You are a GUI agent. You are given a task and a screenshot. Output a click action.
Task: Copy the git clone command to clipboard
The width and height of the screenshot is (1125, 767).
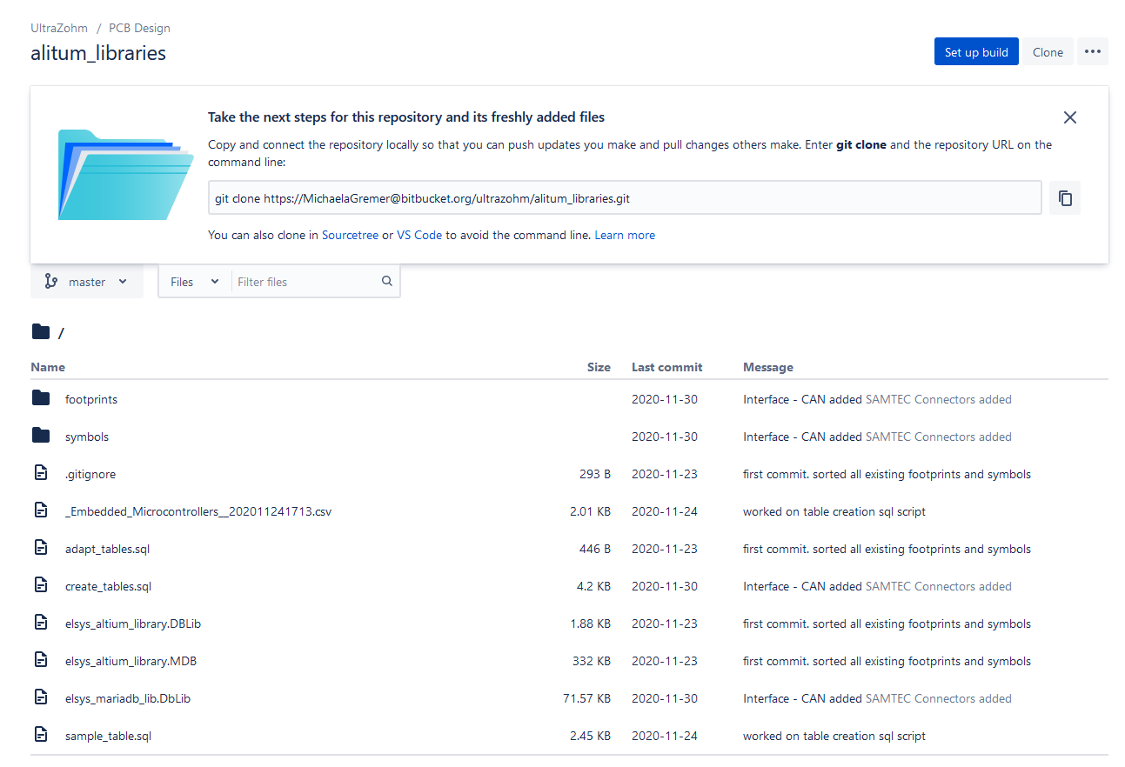click(1065, 197)
